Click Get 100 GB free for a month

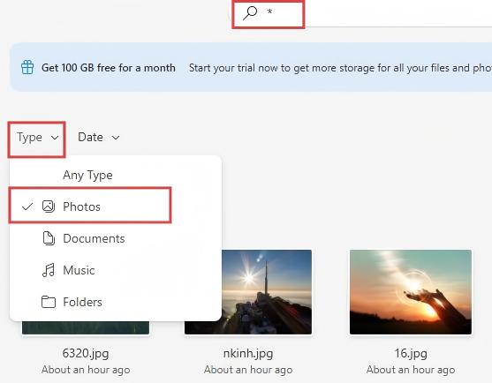(x=109, y=68)
